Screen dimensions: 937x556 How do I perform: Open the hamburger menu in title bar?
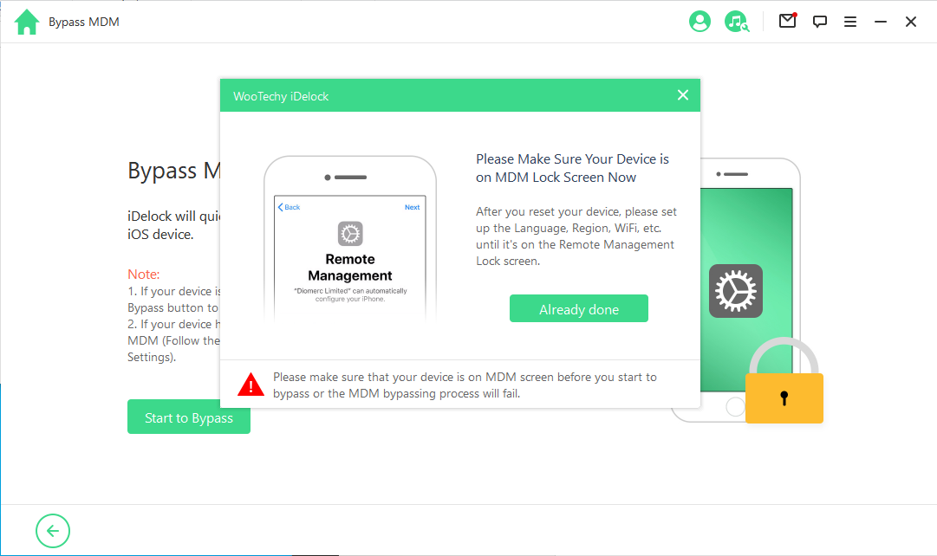pos(850,22)
